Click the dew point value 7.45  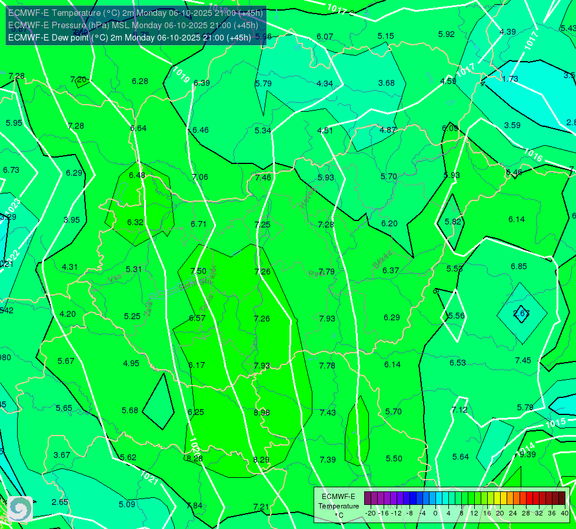523,360
